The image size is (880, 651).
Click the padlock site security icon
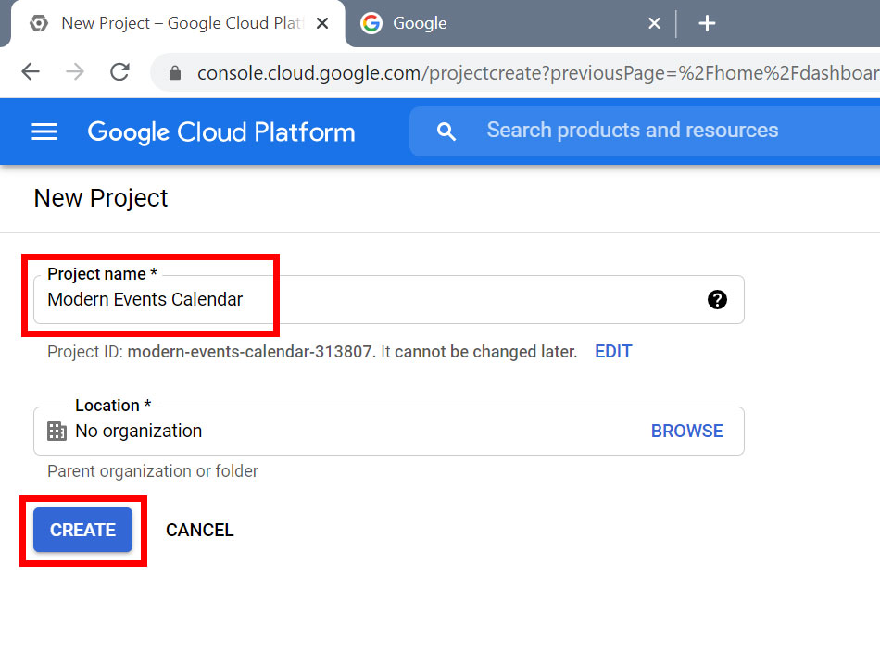(174, 73)
